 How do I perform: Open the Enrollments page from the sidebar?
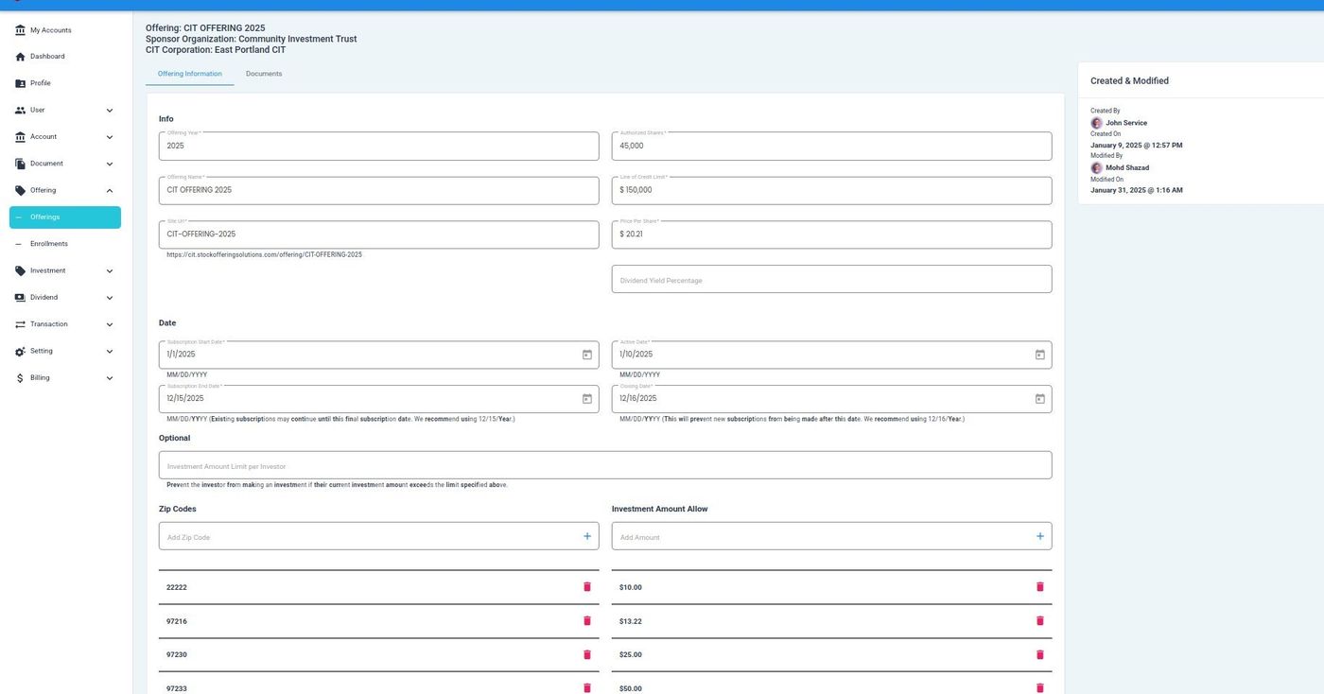tap(48, 244)
